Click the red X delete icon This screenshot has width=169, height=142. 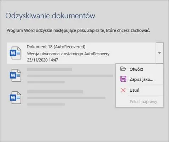click(x=123, y=90)
